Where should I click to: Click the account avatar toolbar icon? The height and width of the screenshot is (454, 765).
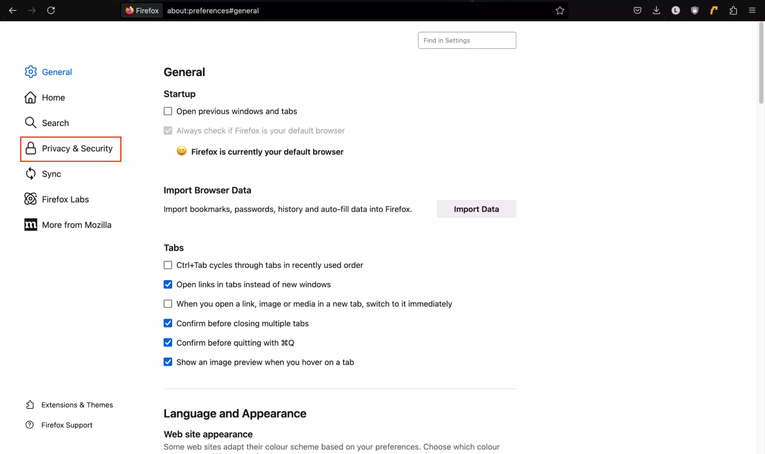[675, 10]
